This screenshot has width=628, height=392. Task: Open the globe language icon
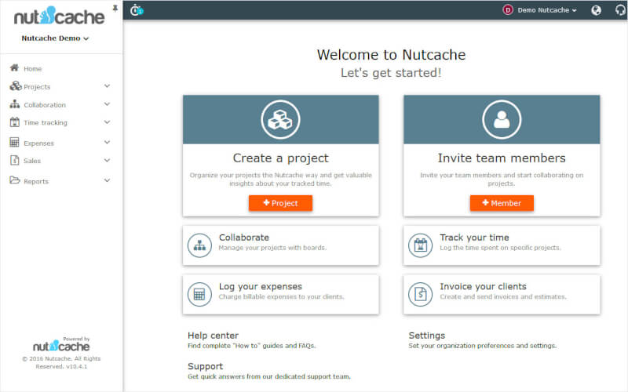point(596,10)
